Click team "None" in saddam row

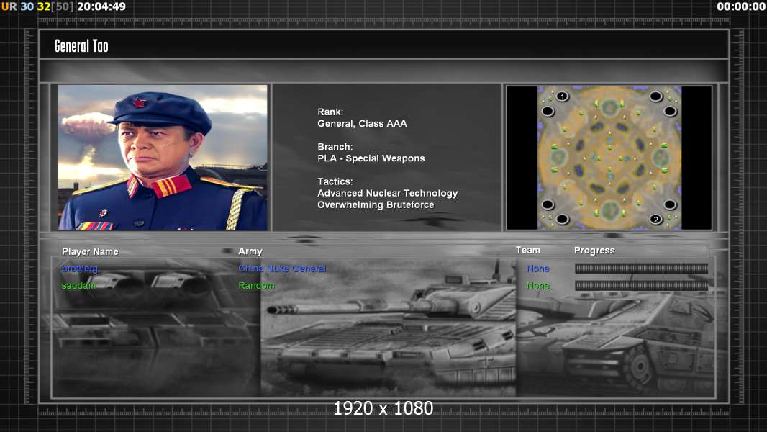click(538, 286)
